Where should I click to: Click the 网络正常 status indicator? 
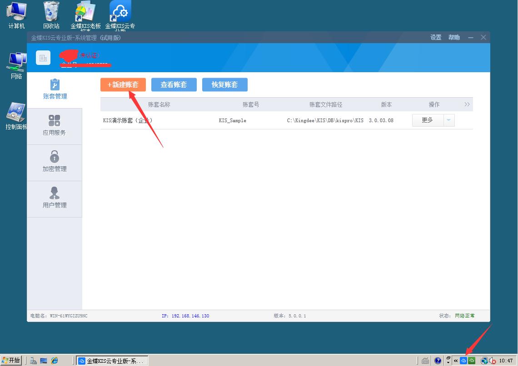click(x=464, y=316)
